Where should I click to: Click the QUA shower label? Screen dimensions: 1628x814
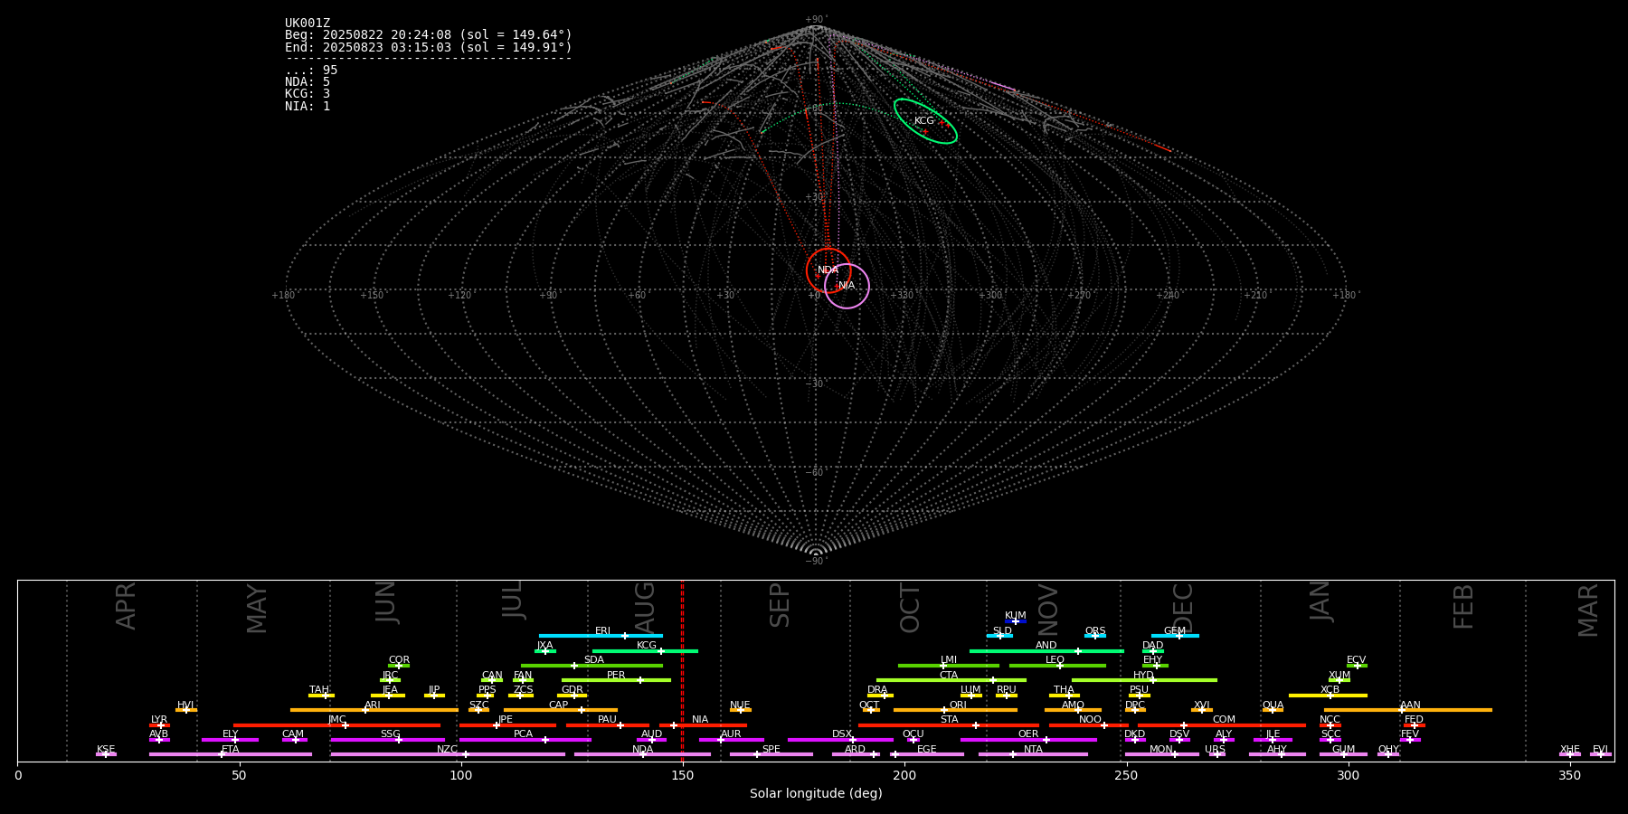point(1273,705)
